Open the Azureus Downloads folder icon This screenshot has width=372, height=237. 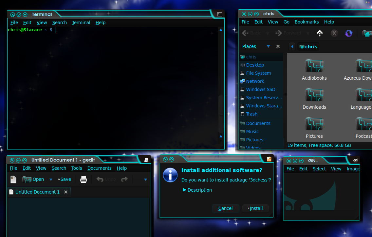(364, 65)
